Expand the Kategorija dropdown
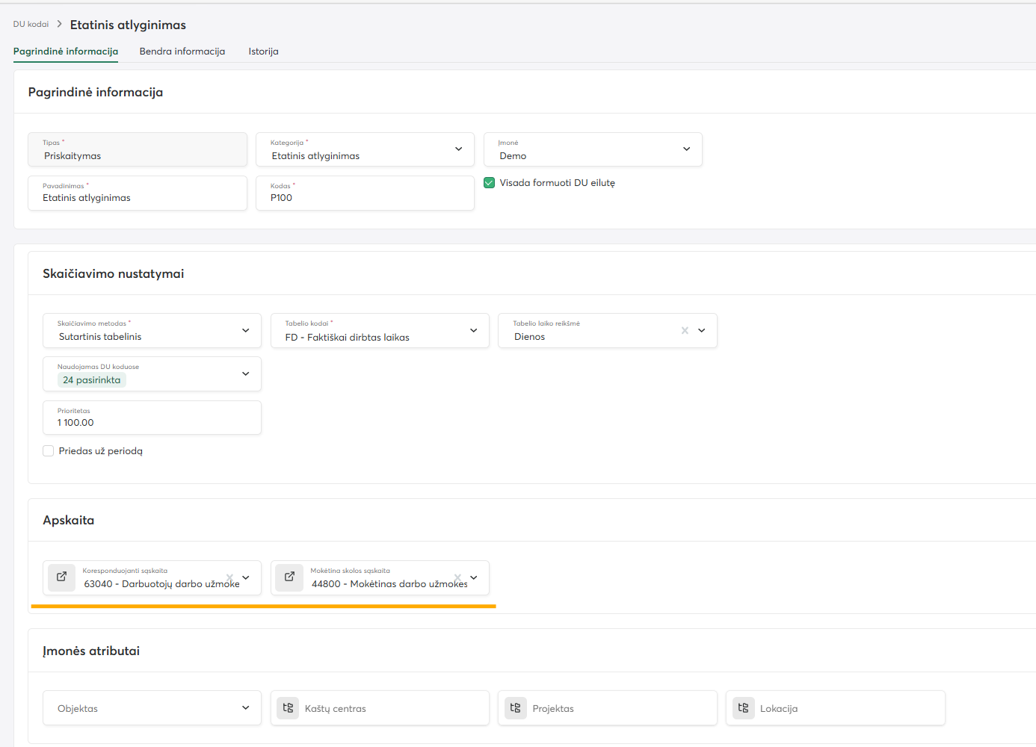Screen dimensions: 1036x747 tap(458, 149)
